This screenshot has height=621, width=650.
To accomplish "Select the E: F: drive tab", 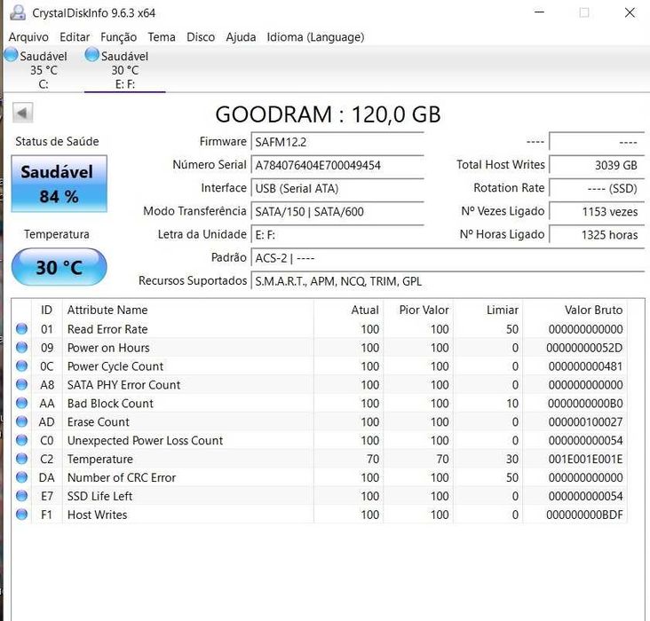I will click(x=124, y=70).
